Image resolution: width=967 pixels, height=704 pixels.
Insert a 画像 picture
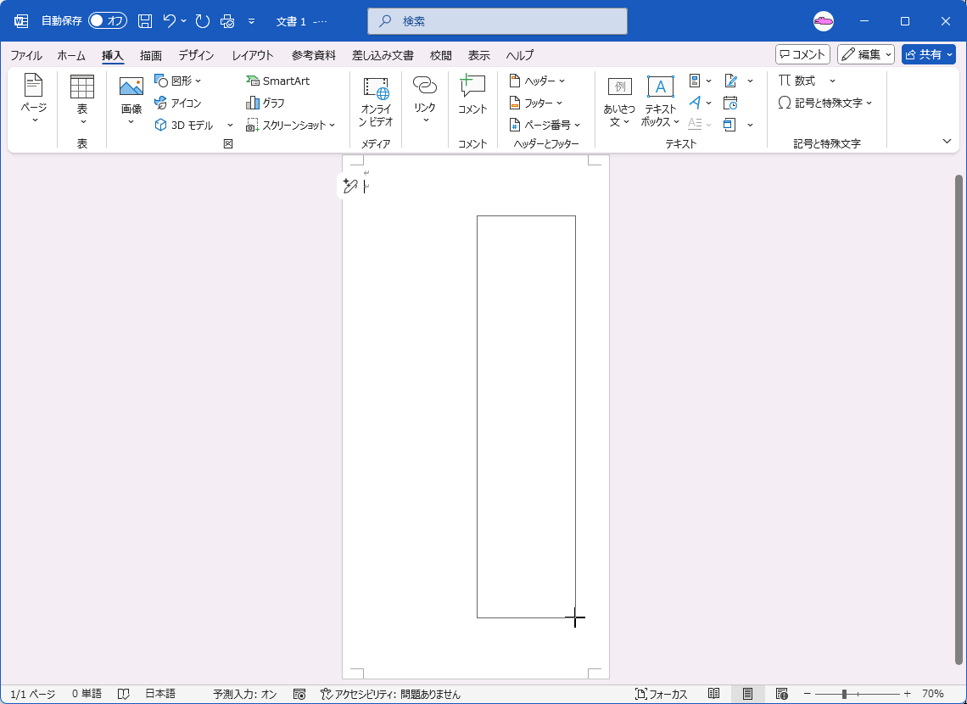pyautogui.click(x=131, y=101)
